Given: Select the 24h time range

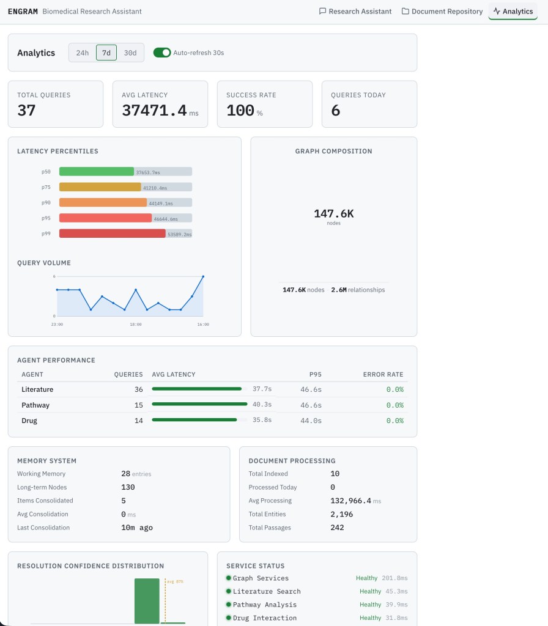Looking at the screenshot, I should click(83, 53).
